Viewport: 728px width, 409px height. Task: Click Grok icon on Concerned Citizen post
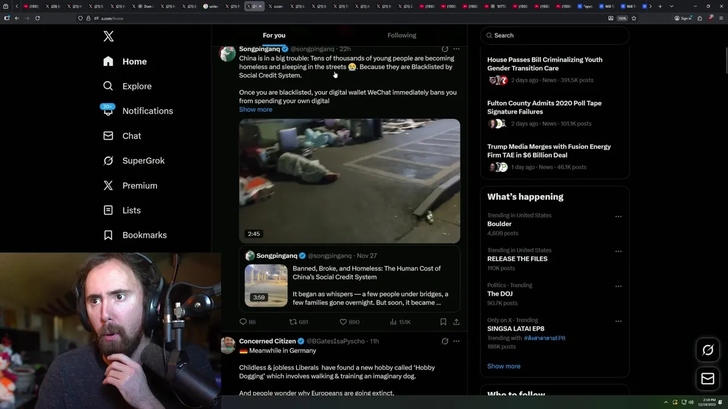click(445, 341)
